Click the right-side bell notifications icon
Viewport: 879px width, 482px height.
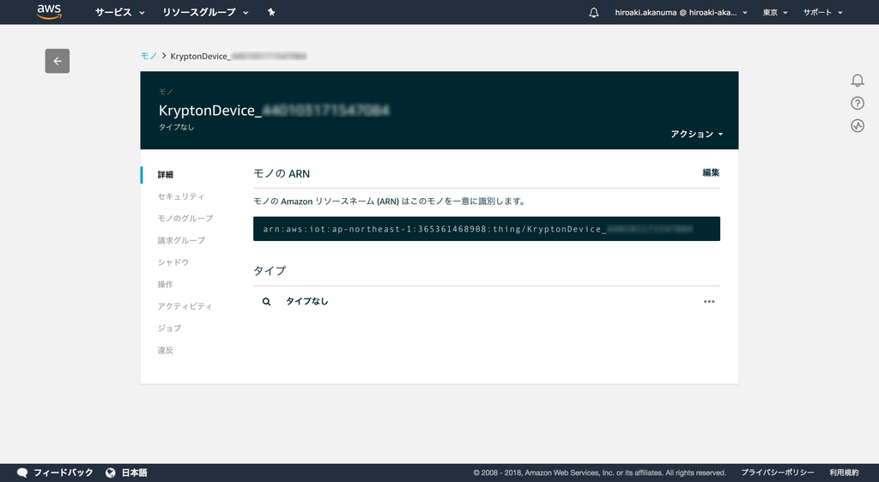click(858, 81)
